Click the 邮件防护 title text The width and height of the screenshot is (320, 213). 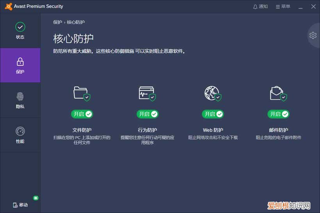click(278, 130)
